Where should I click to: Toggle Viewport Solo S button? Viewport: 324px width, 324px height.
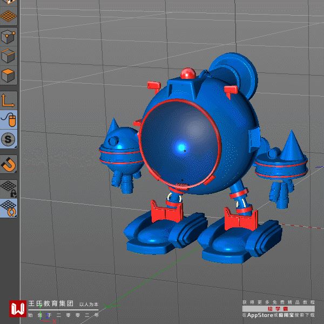(8, 139)
